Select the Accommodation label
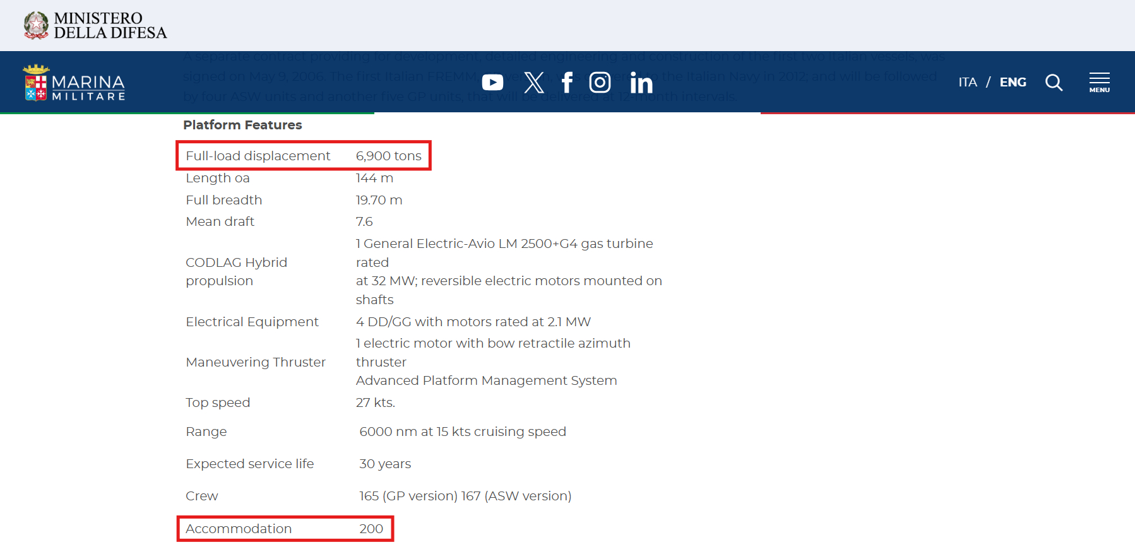 239,529
